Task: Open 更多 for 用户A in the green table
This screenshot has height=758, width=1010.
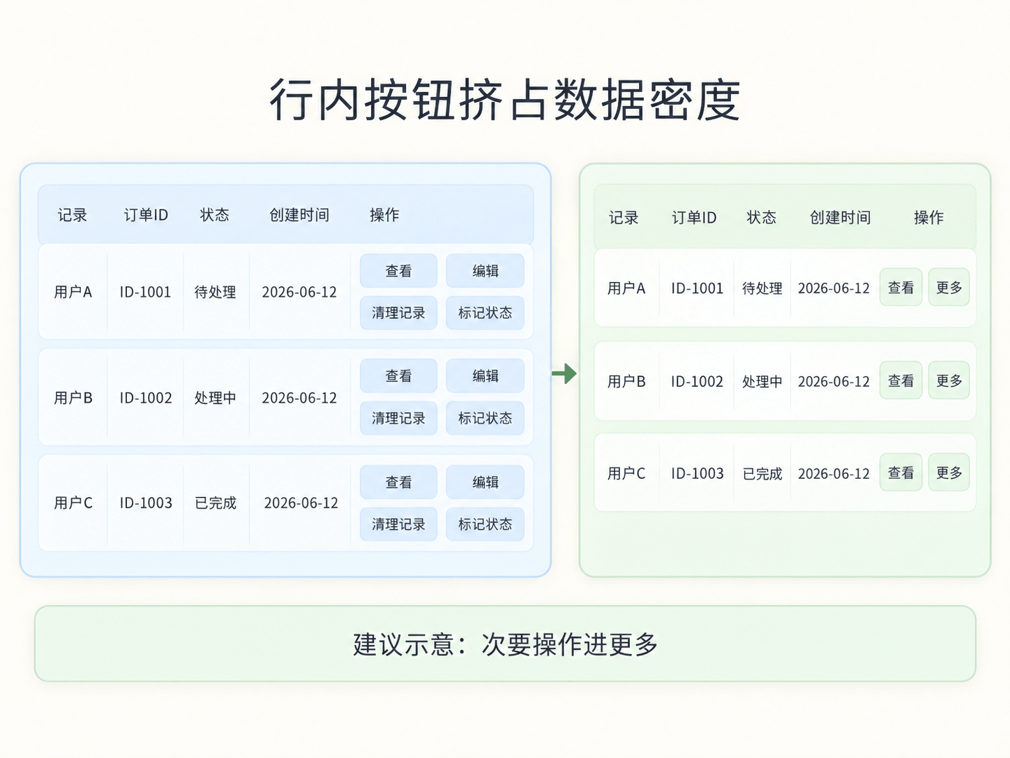Action: (x=949, y=288)
